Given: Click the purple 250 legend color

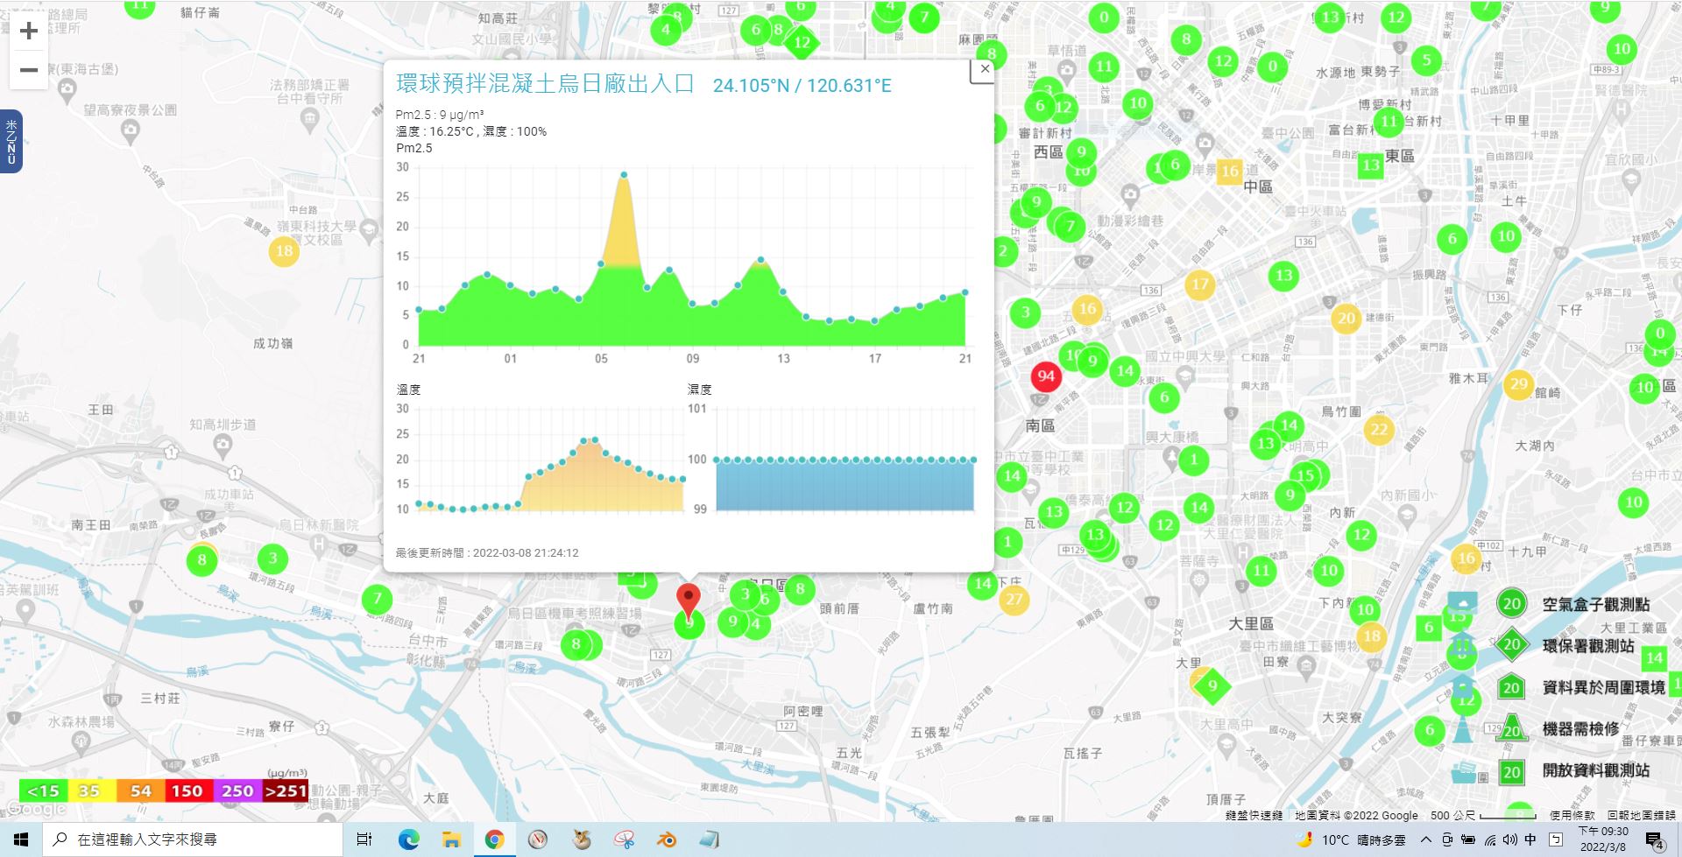Looking at the screenshot, I should [x=237, y=791].
